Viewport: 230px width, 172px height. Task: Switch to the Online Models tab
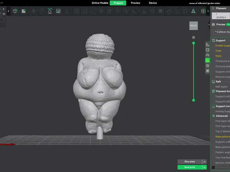[100, 3]
